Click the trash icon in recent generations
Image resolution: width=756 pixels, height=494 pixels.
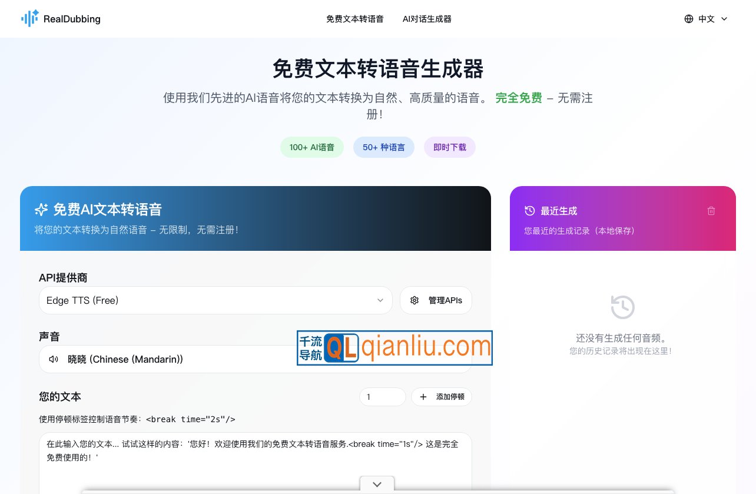711,211
